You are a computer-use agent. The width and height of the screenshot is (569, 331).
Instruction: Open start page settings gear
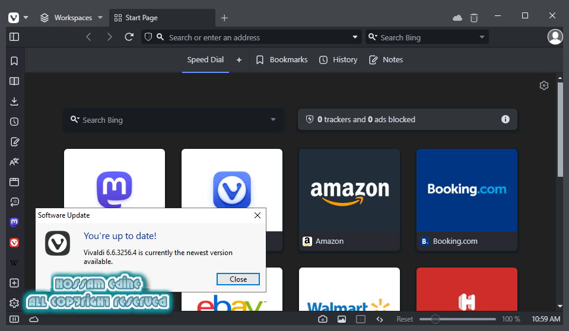543,85
